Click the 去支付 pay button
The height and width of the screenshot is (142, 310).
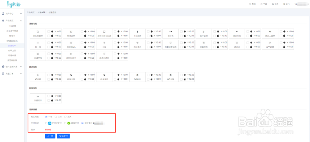(x=63, y=136)
